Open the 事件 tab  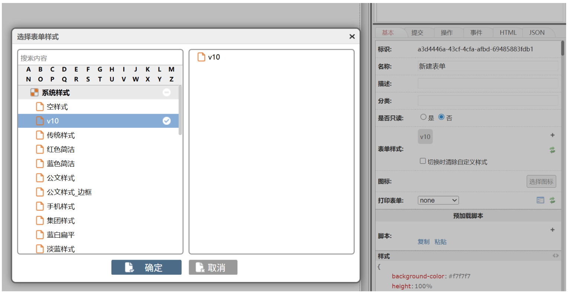476,33
